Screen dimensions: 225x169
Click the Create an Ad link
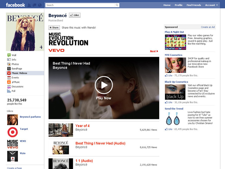(x=208, y=27)
